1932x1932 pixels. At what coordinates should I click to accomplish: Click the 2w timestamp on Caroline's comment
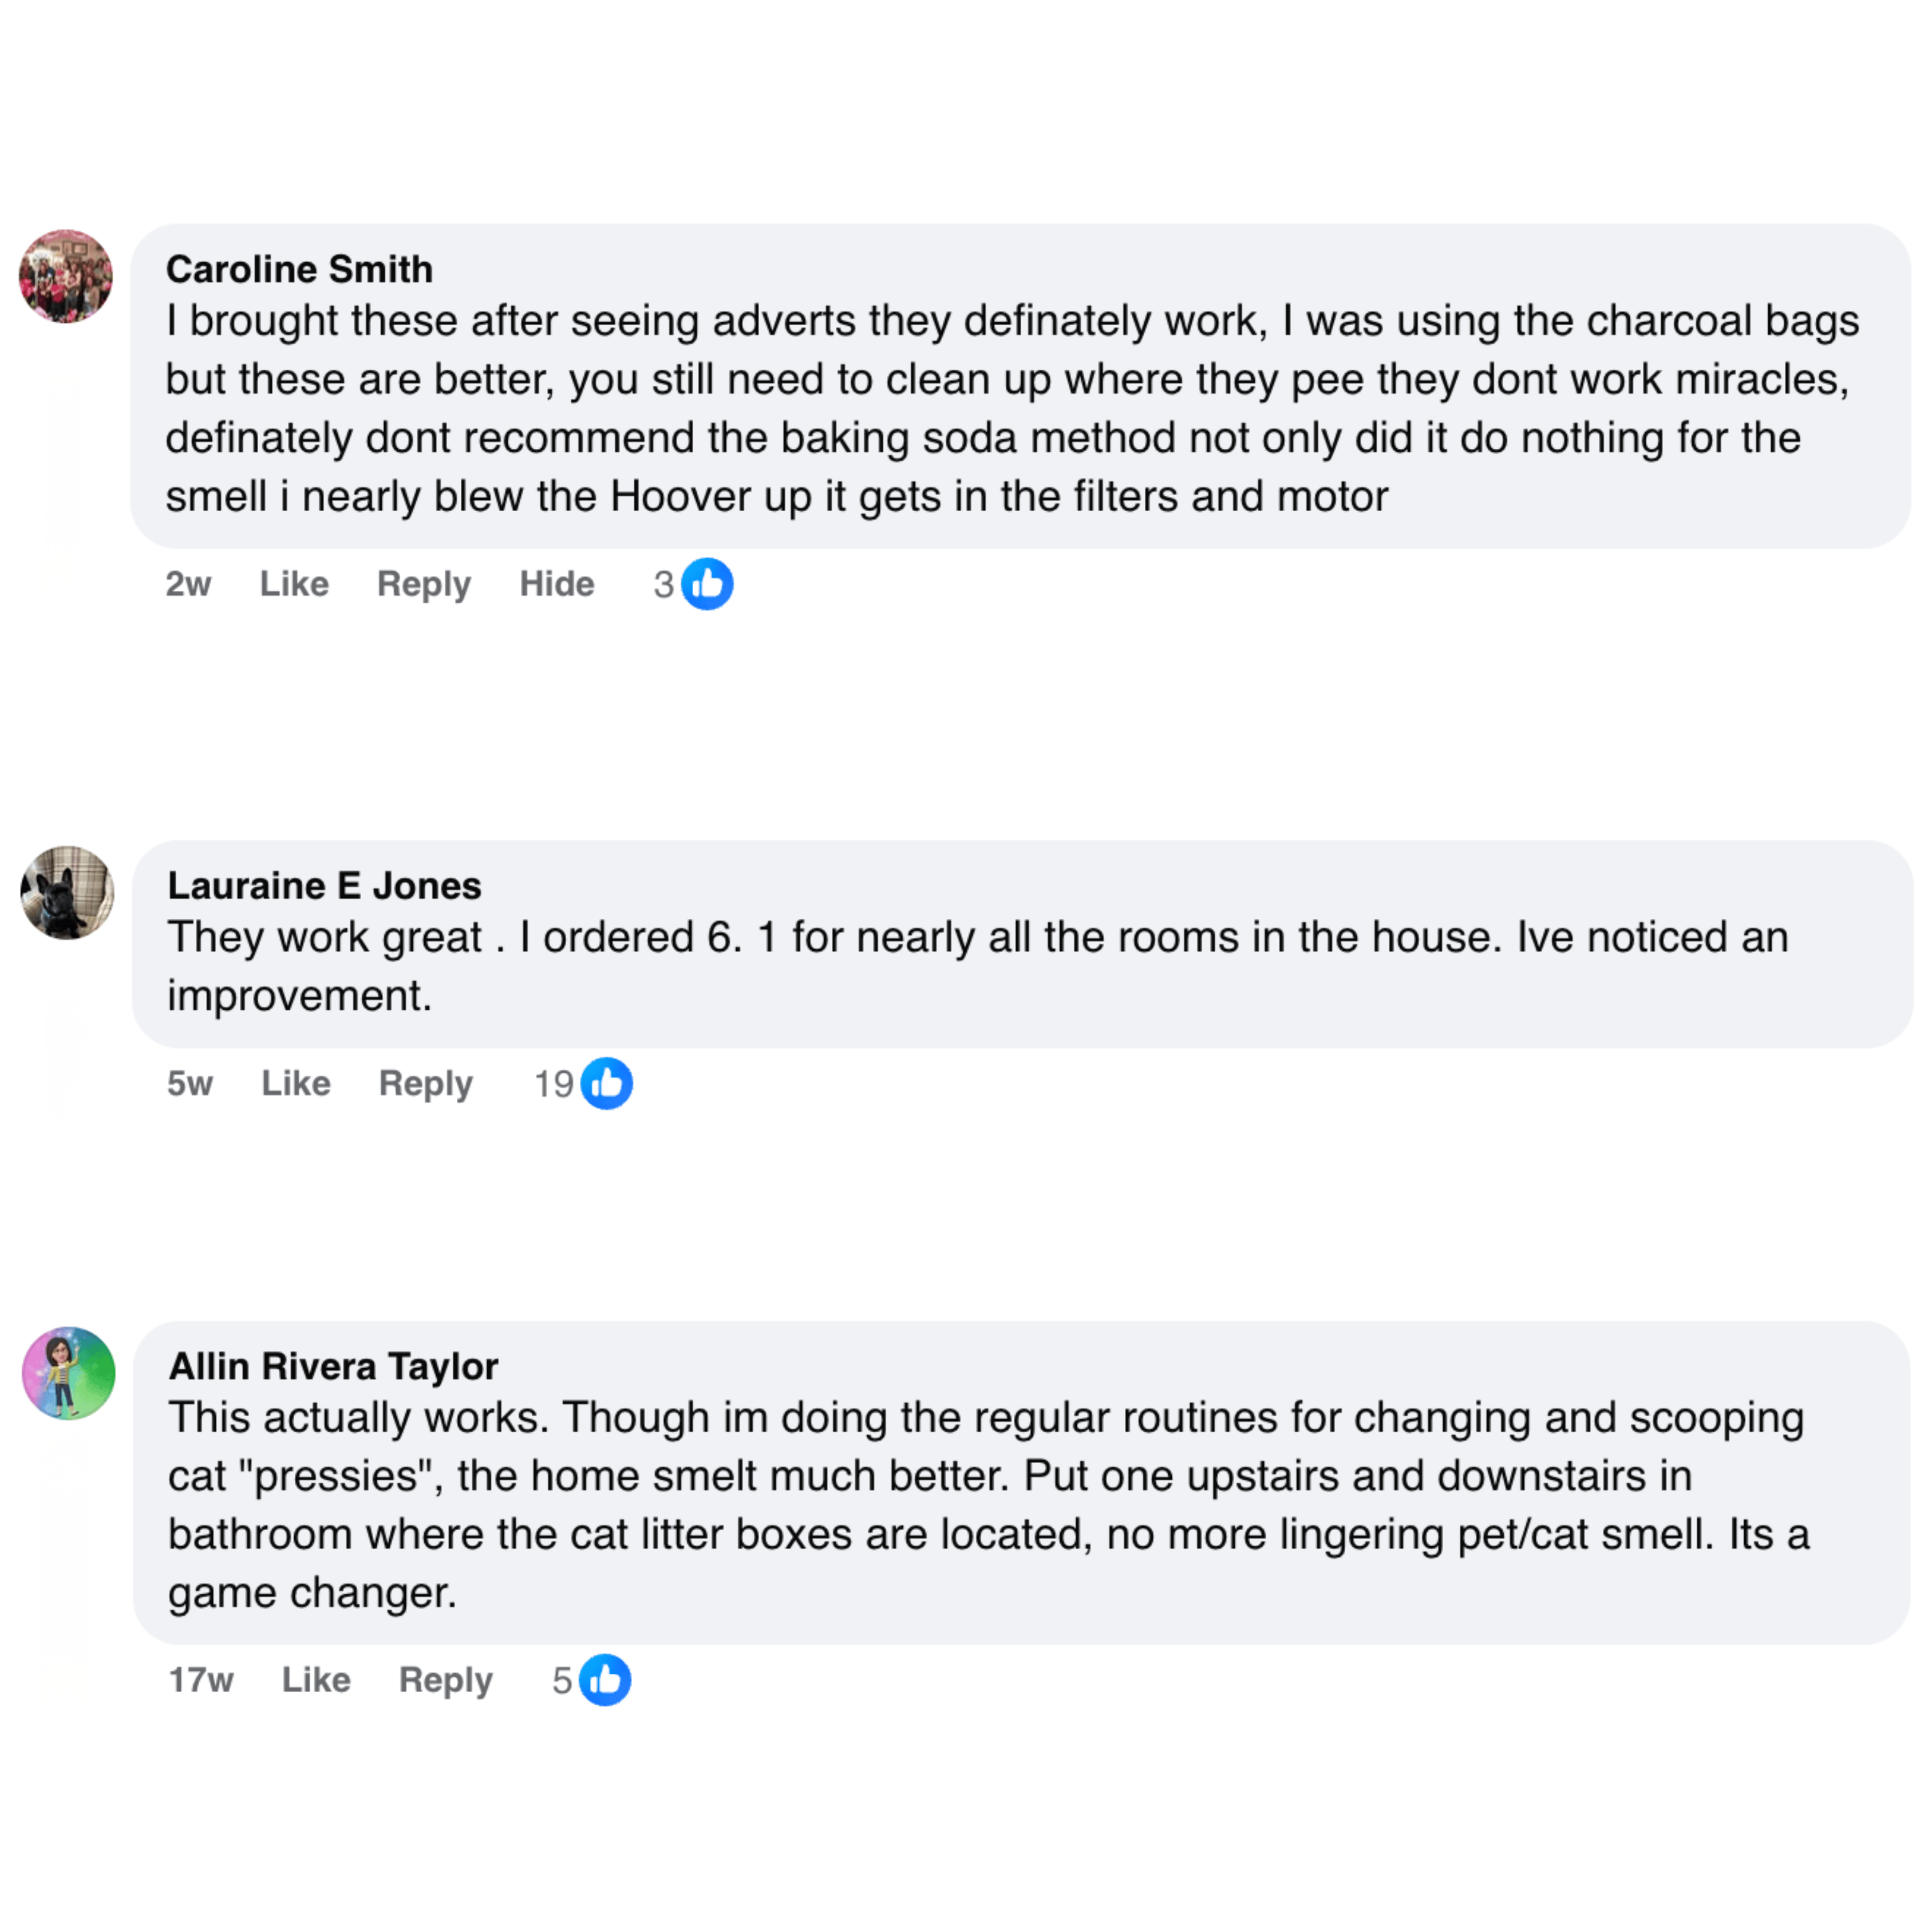tap(188, 584)
